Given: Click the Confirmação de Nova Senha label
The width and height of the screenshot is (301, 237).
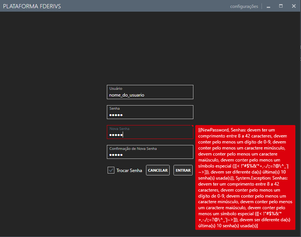Looking at the screenshot, I should (133, 149).
